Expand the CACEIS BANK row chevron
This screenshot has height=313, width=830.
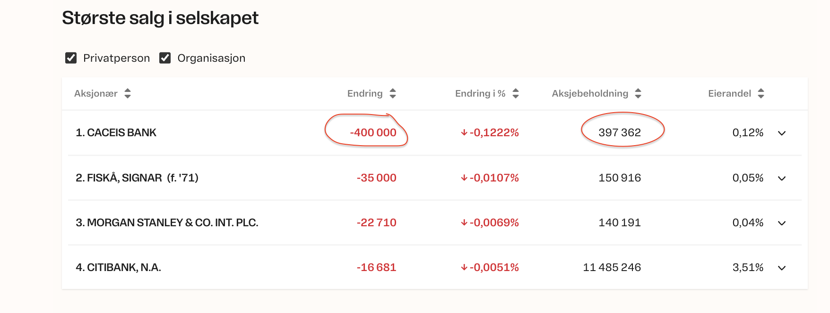pyautogui.click(x=782, y=133)
